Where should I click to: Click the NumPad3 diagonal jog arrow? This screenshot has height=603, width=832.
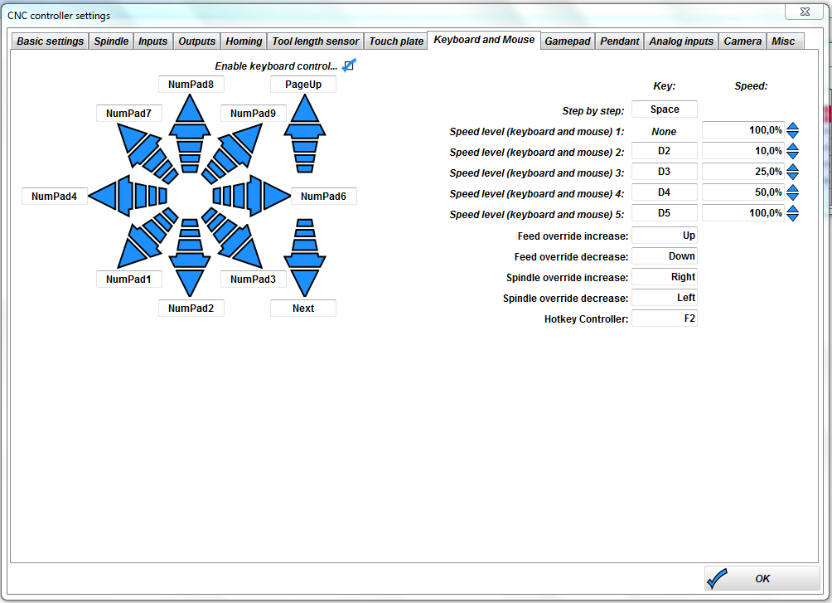point(241,248)
